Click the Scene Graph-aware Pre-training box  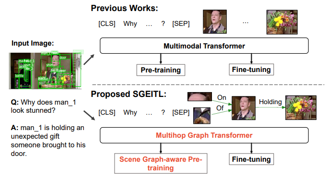click(161, 164)
